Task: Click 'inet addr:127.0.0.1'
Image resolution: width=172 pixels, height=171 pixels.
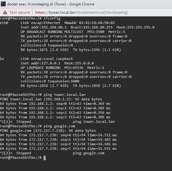Action: 41,63
